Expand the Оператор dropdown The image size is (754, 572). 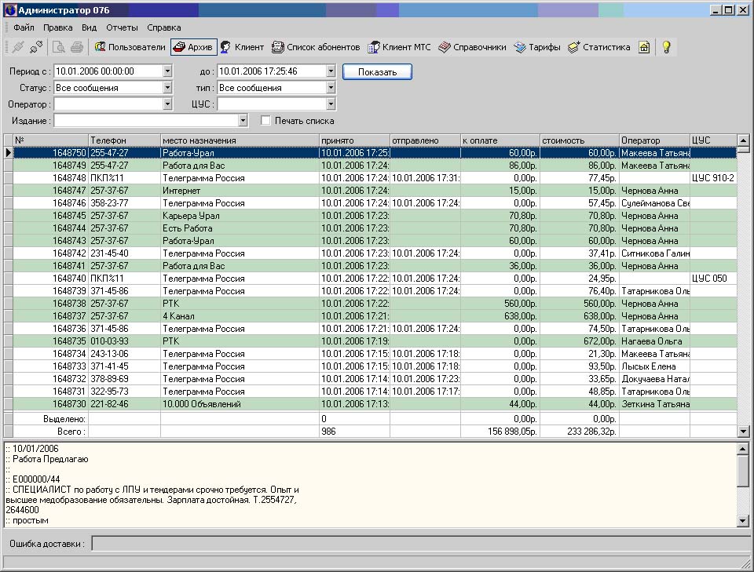(167, 104)
